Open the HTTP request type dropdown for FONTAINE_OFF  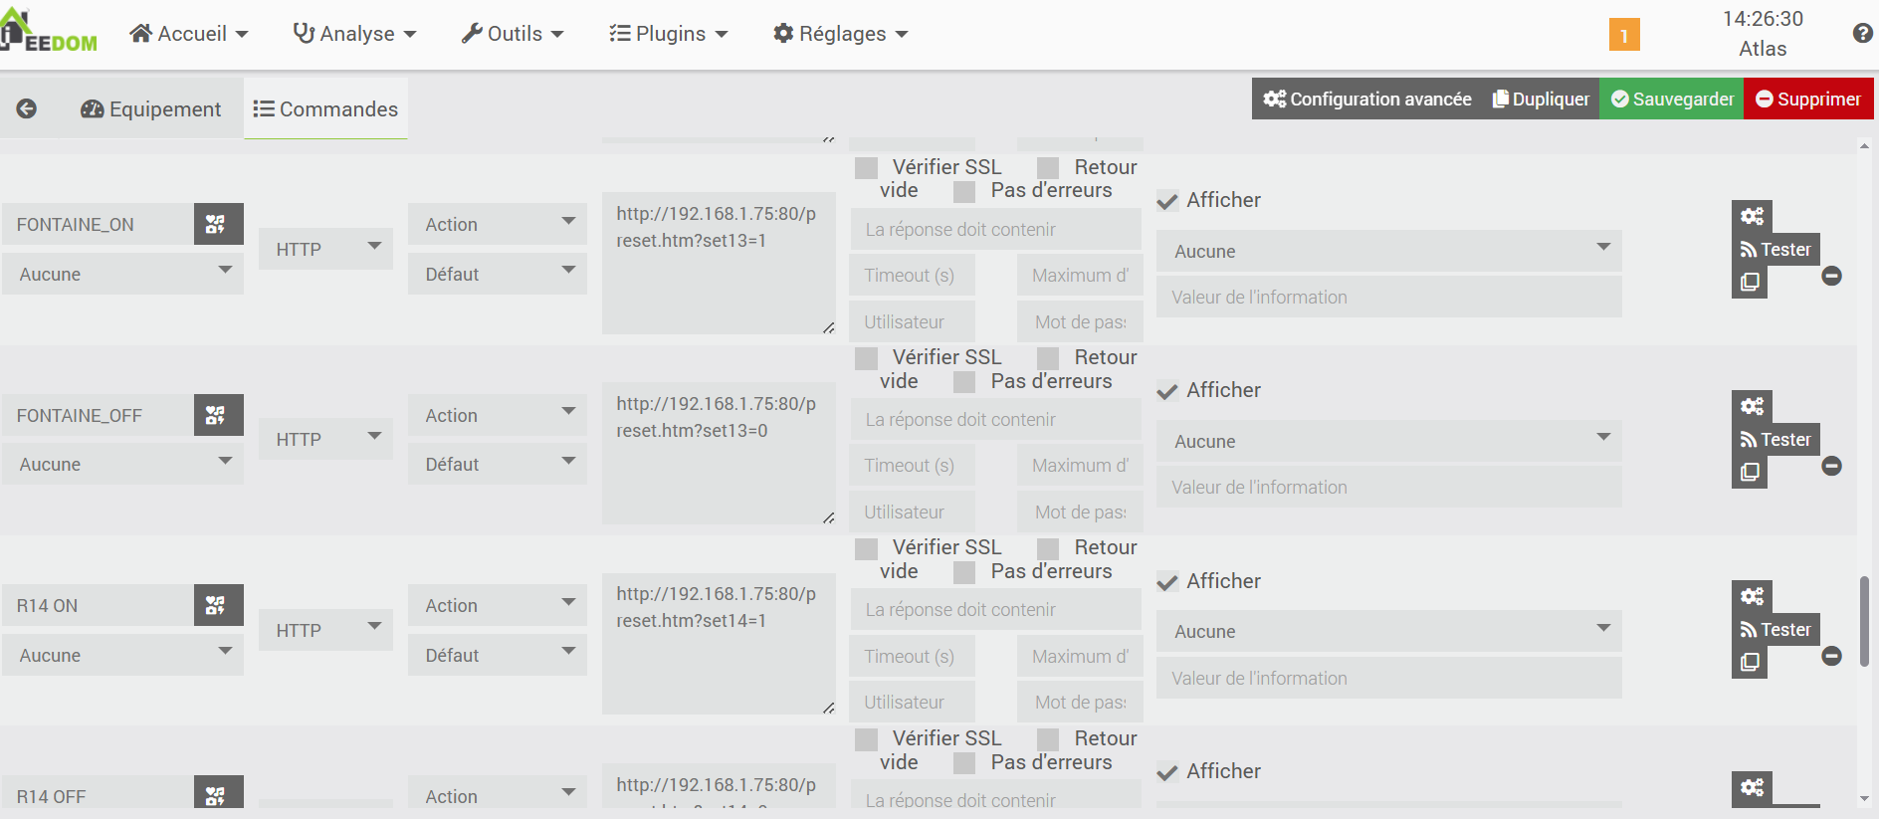tap(325, 439)
